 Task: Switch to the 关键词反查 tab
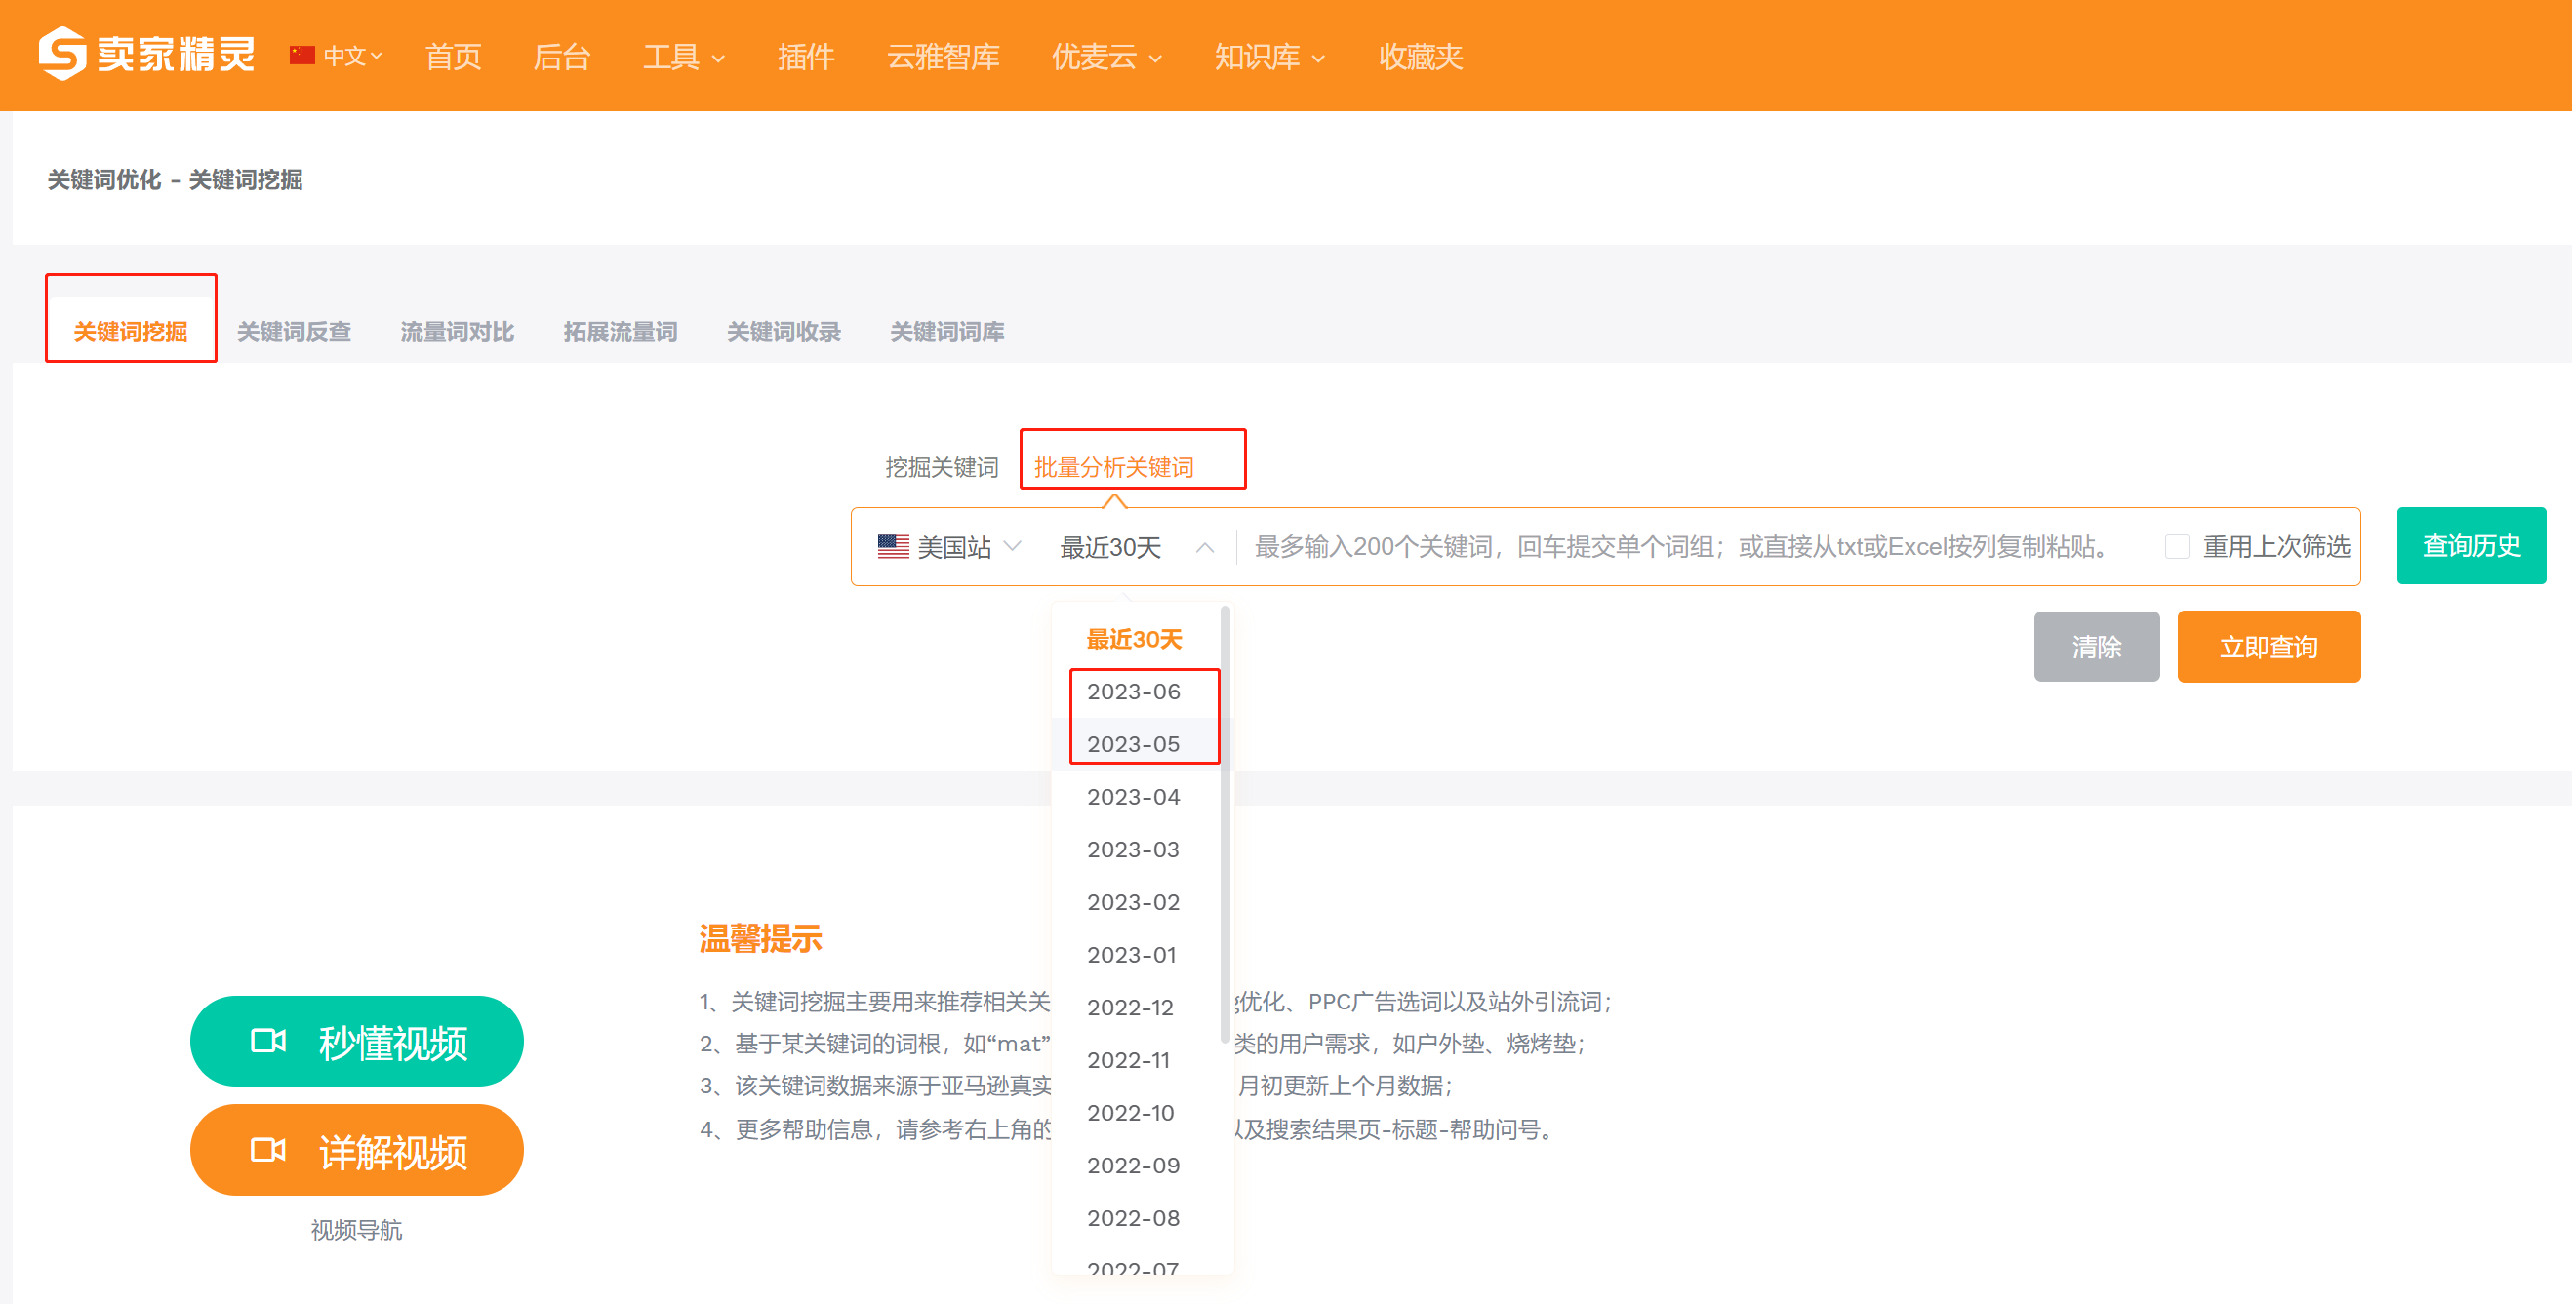294,333
